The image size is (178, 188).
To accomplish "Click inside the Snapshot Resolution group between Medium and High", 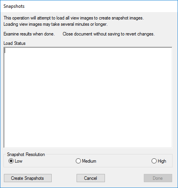I will (124, 161).
